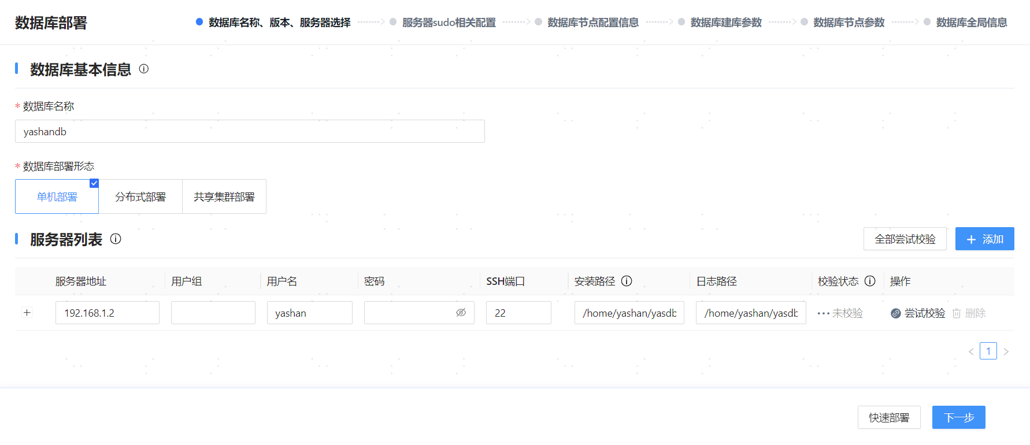Click info icon beside 服务器列表 heading
1030x445 pixels.
point(116,239)
